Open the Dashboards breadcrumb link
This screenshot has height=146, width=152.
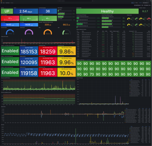pos(8,3)
